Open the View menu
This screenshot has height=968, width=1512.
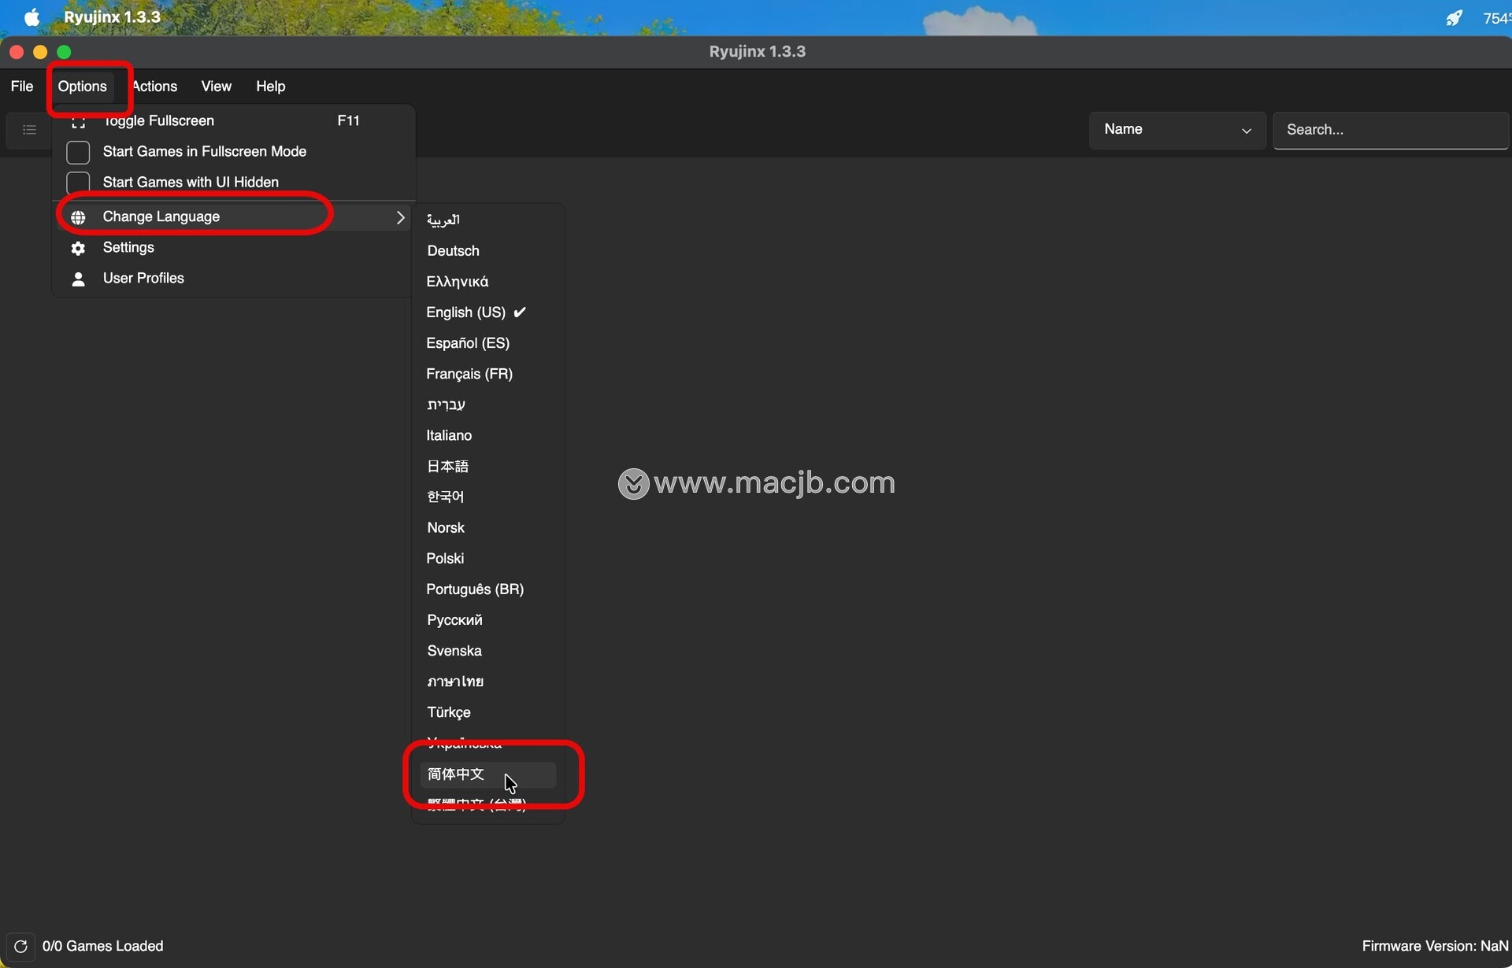[x=216, y=87]
